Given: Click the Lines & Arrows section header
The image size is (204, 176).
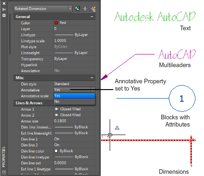Looking at the screenshot, I should 33,103.
